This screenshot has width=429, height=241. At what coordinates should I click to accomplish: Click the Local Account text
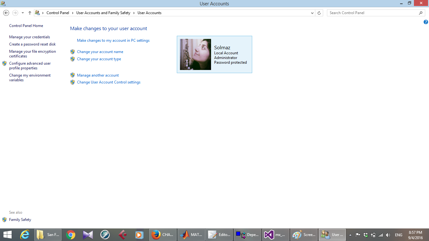[226, 53]
